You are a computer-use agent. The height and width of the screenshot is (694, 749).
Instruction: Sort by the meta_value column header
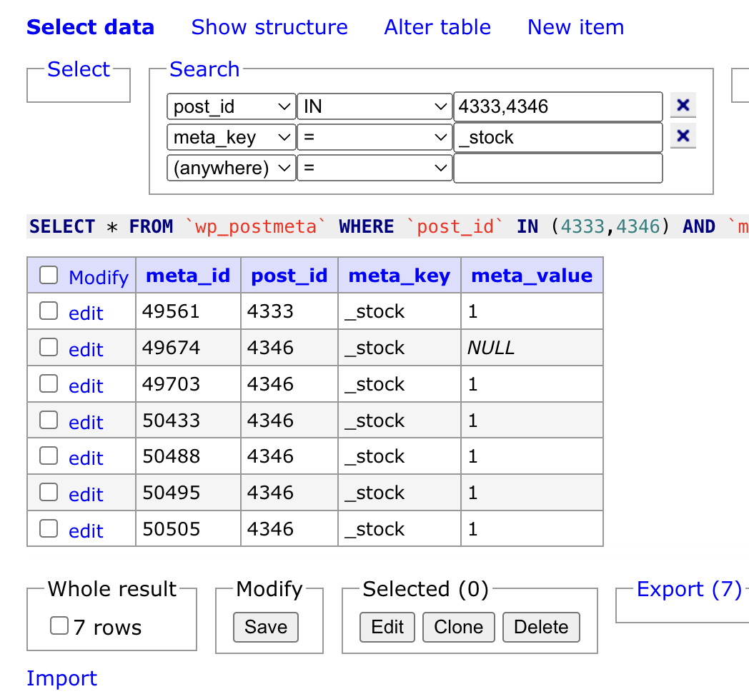coord(532,276)
